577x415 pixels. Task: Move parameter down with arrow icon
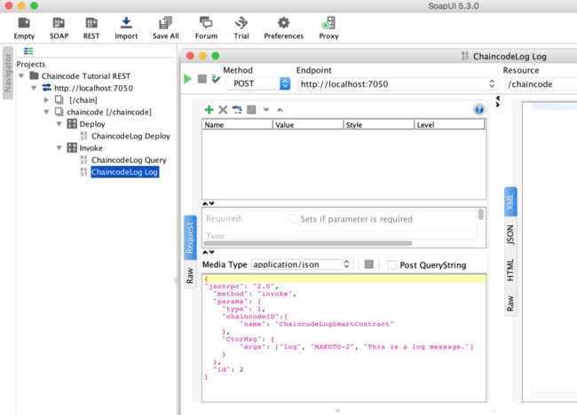click(266, 110)
